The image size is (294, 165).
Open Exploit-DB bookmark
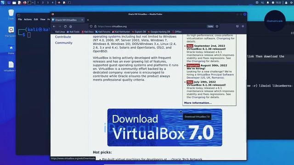pos(139,32)
